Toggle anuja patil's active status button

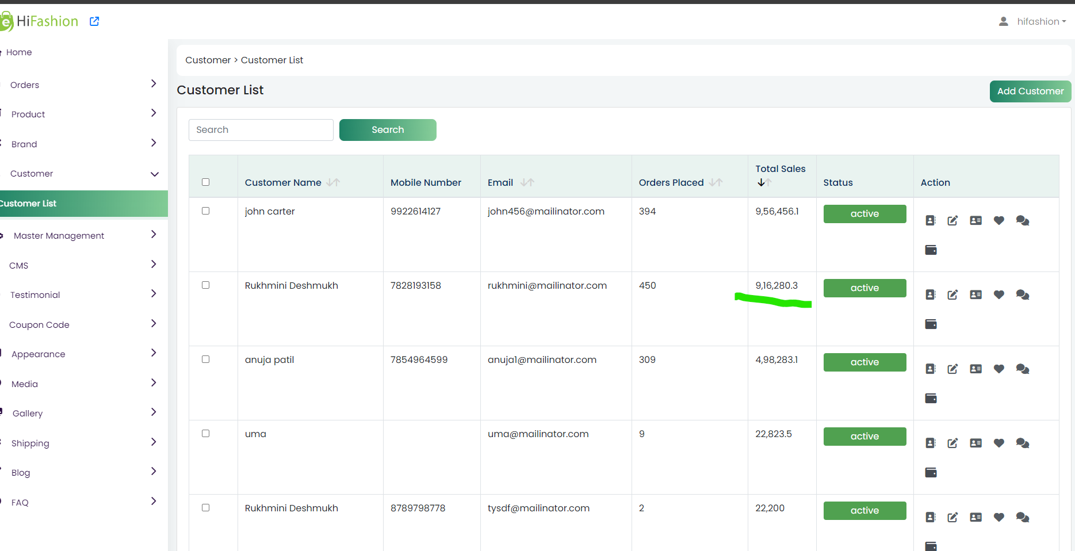click(x=865, y=362)
